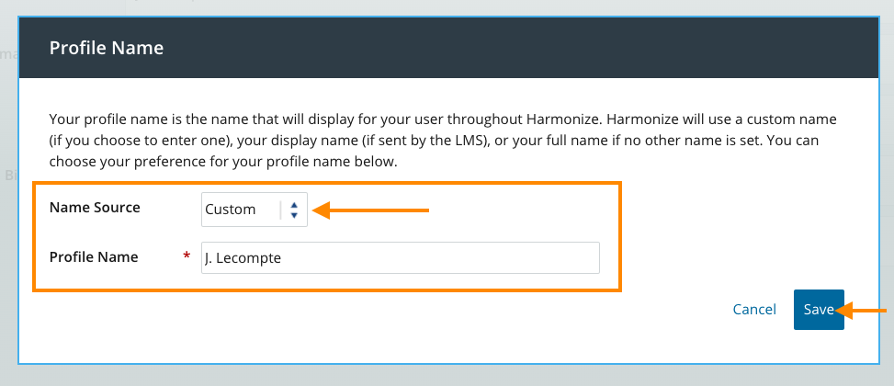Click the divider inside the Name Source dropdown
894x386 pixels.
(281, 210)
